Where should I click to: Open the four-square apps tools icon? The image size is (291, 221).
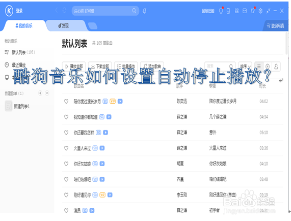(236, 11)
